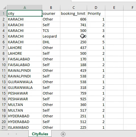Add a new sheet with plus icon

click(x=63, y=134)
